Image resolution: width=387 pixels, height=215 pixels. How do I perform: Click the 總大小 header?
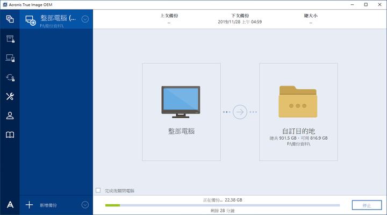(x=311, y=16)
